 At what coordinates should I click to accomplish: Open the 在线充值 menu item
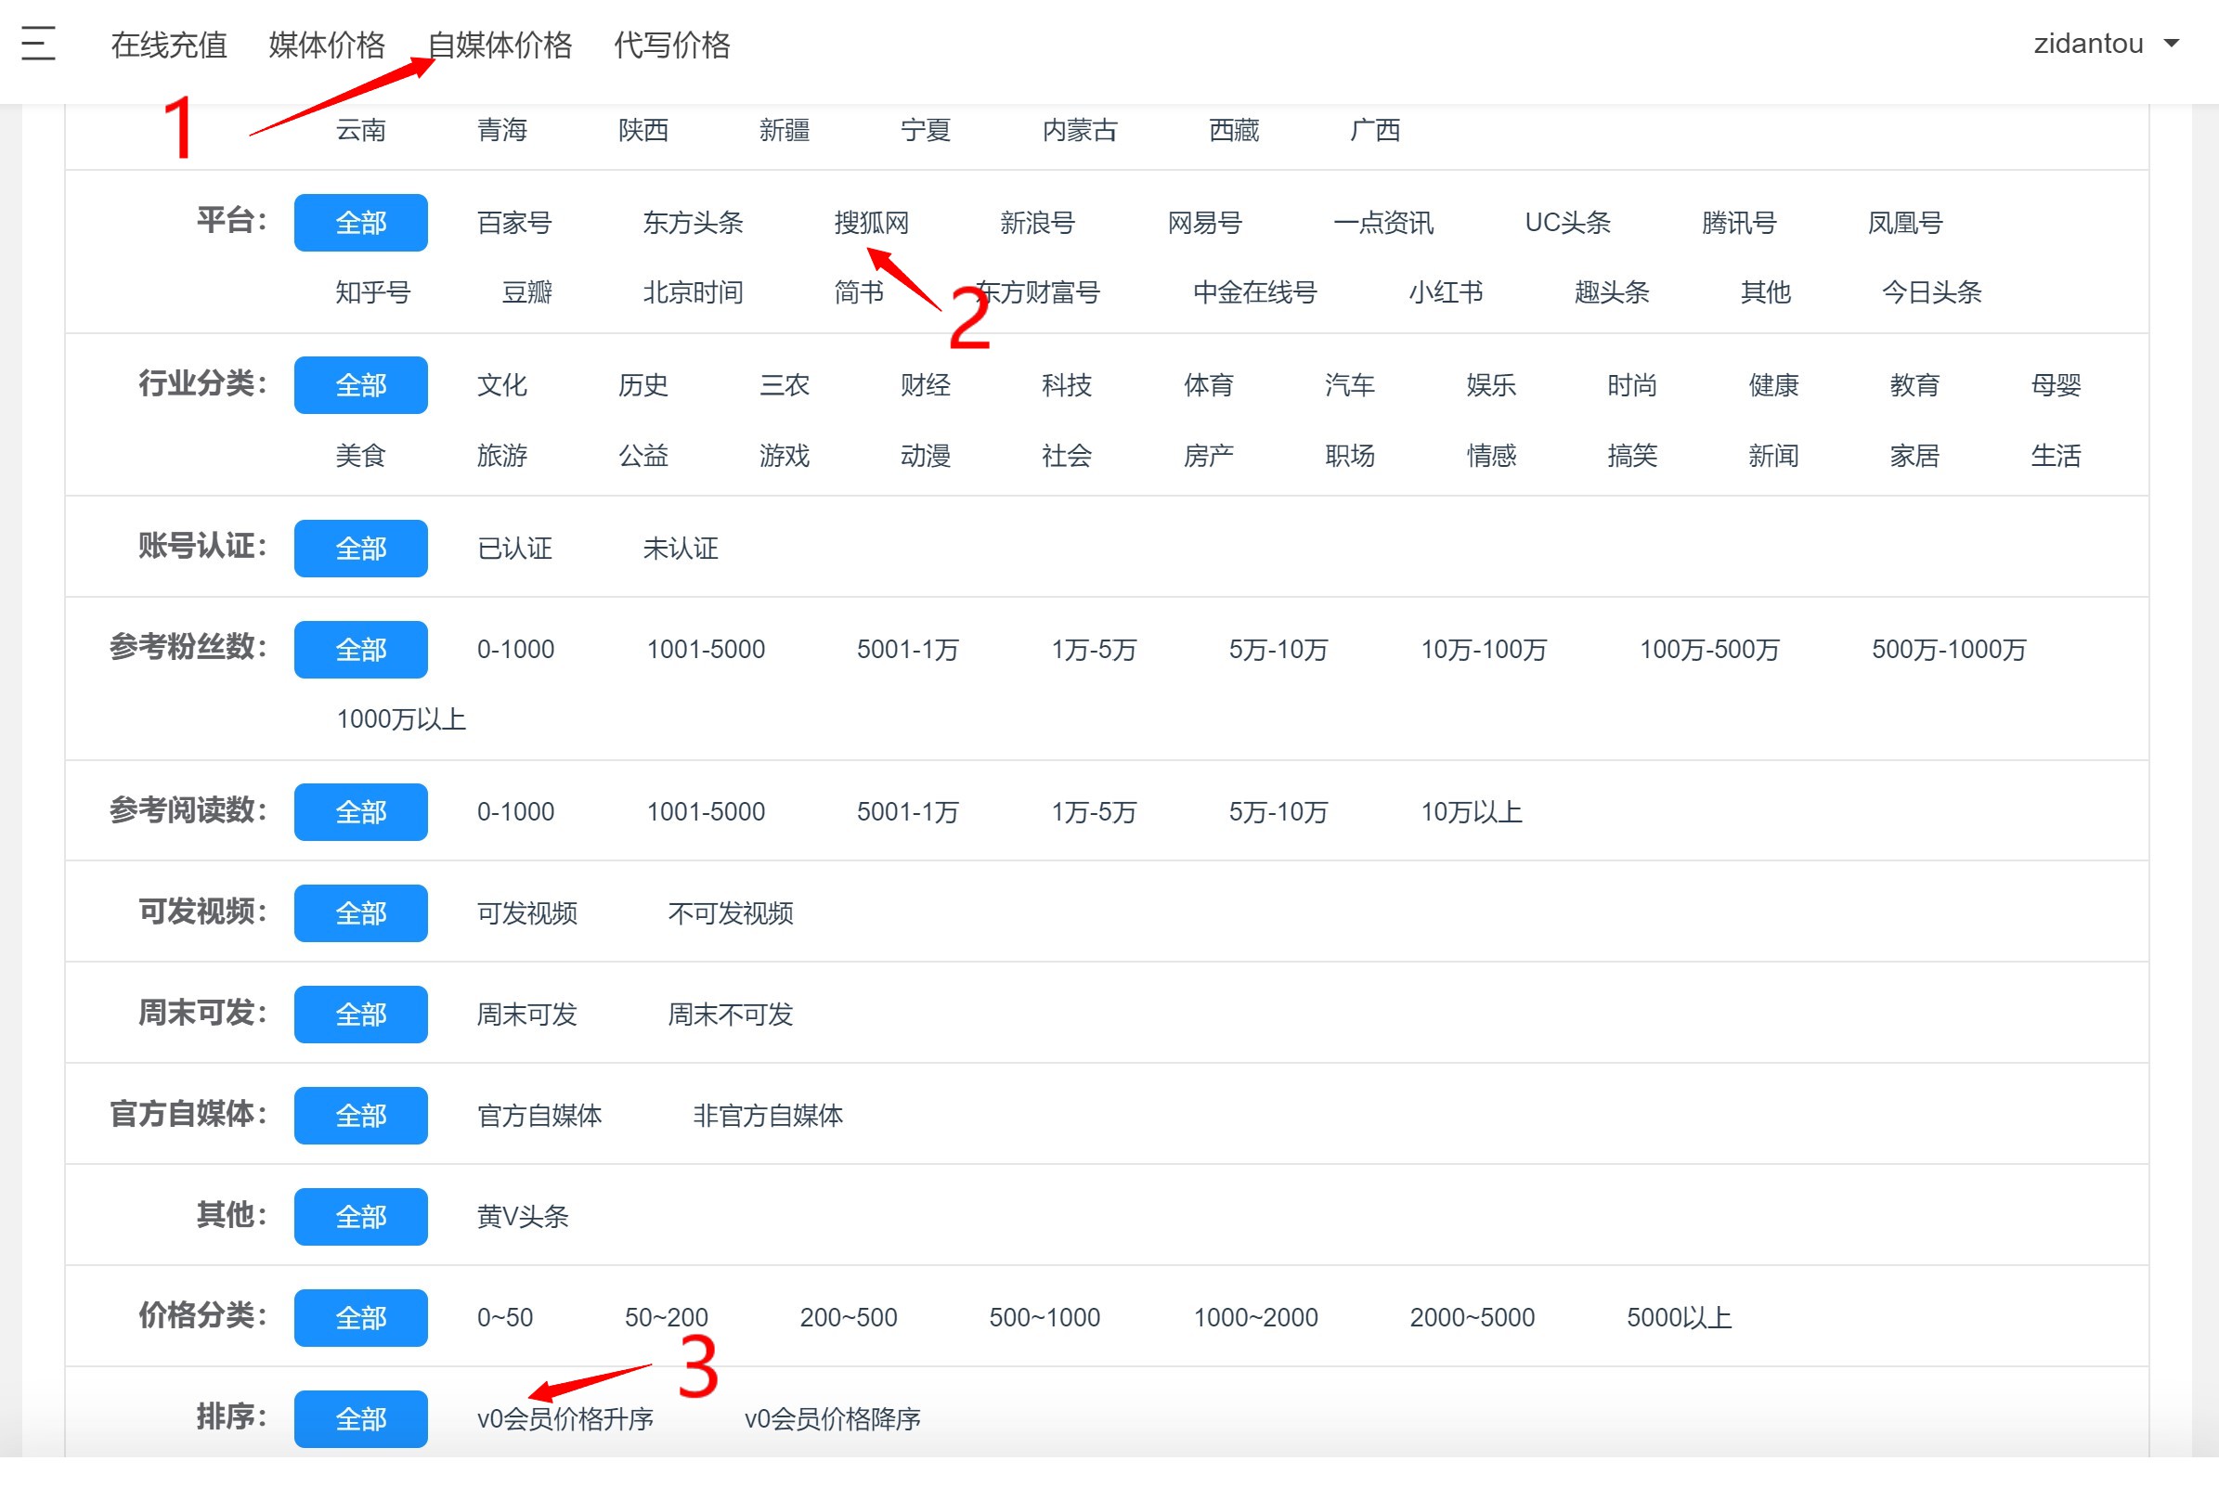(169, 45)
